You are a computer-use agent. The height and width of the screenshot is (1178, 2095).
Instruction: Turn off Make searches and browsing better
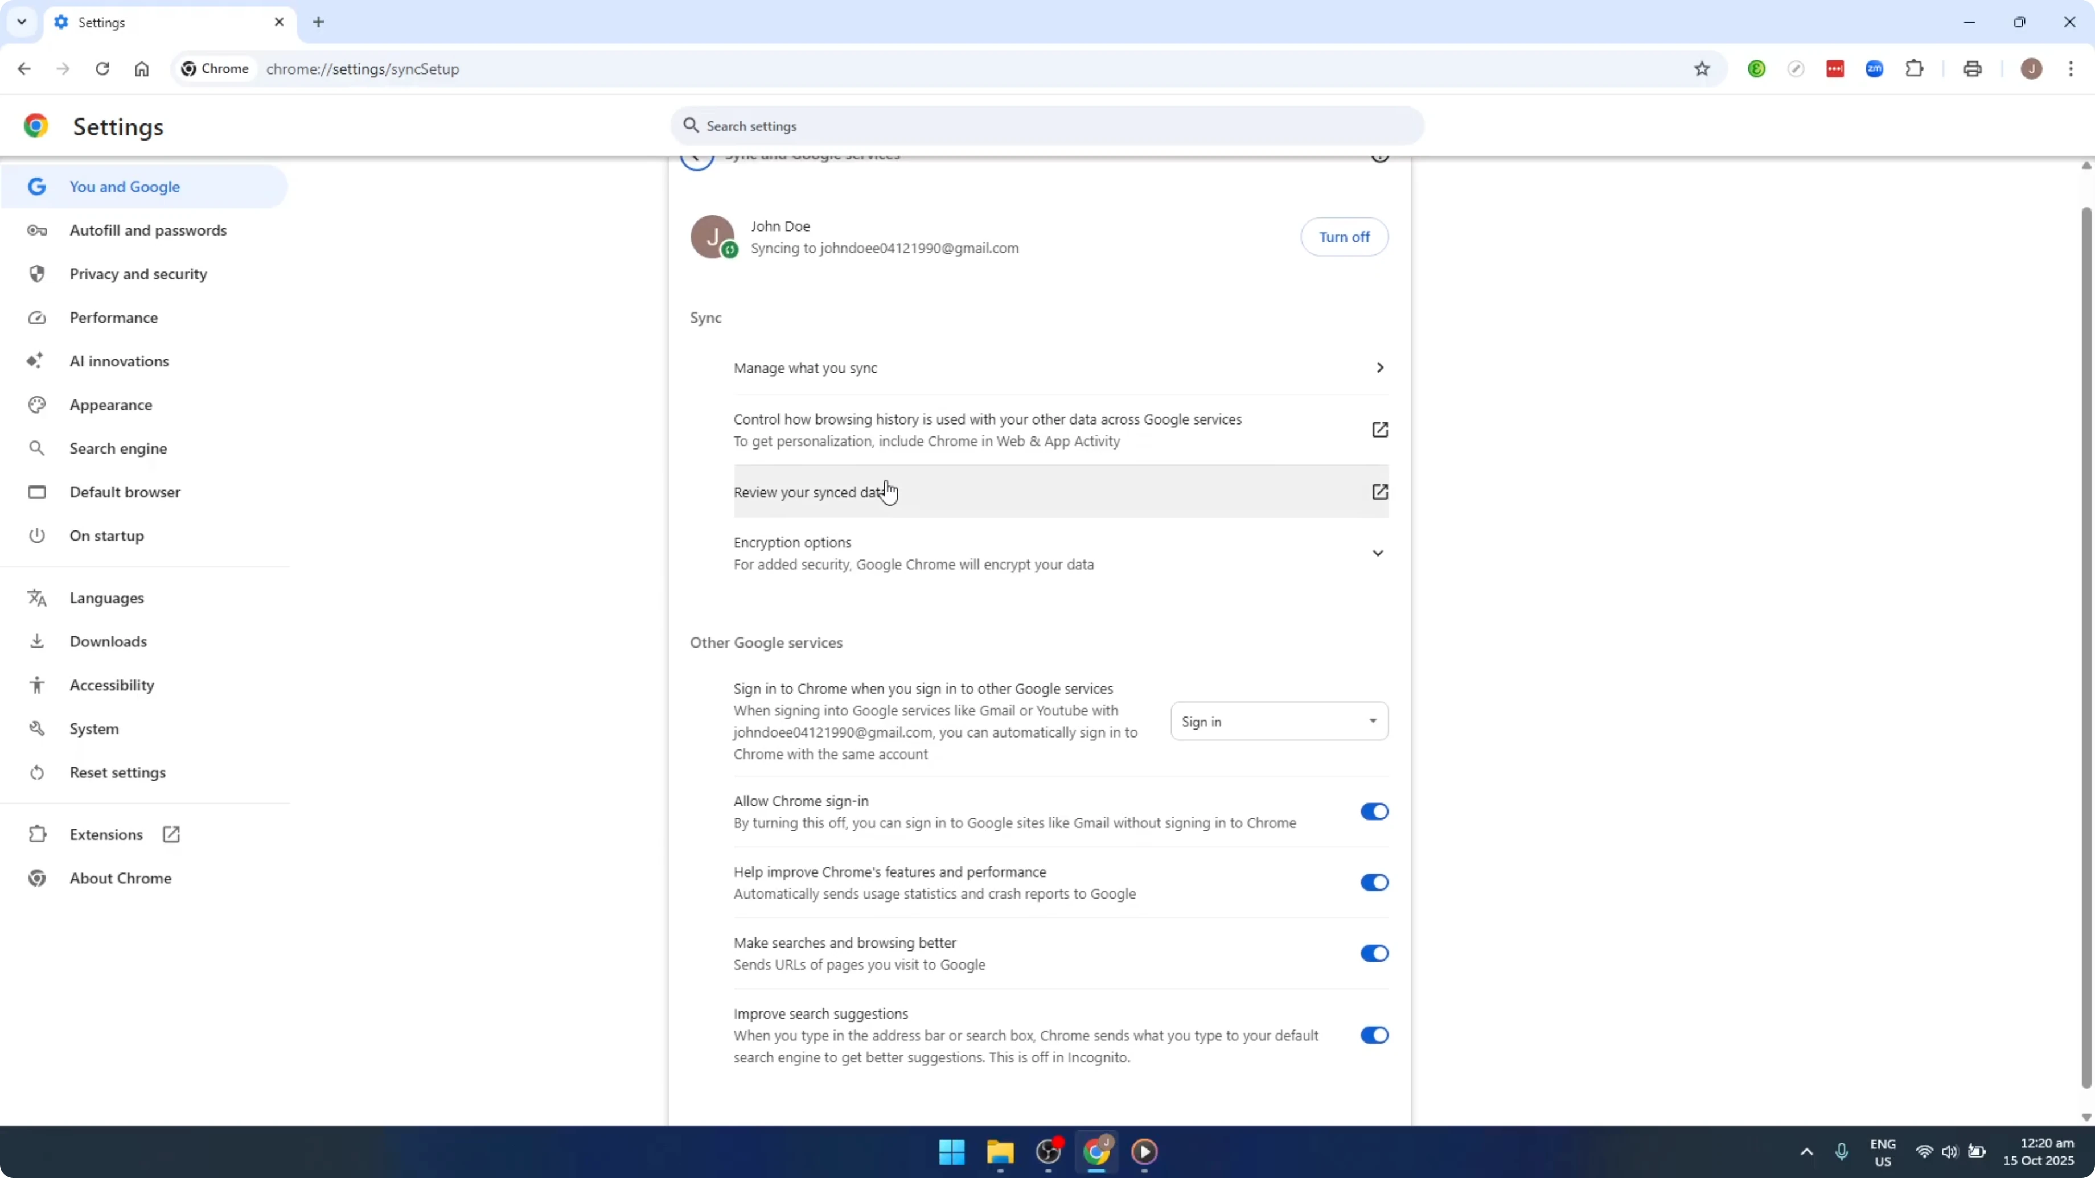coord(1374,953)
